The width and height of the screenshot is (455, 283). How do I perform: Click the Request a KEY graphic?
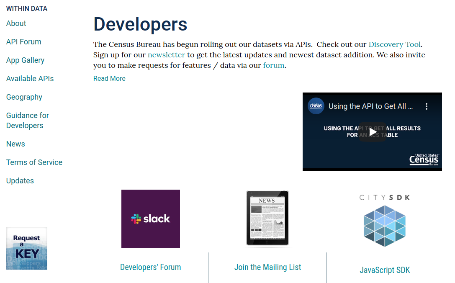(x=26, y=248)
